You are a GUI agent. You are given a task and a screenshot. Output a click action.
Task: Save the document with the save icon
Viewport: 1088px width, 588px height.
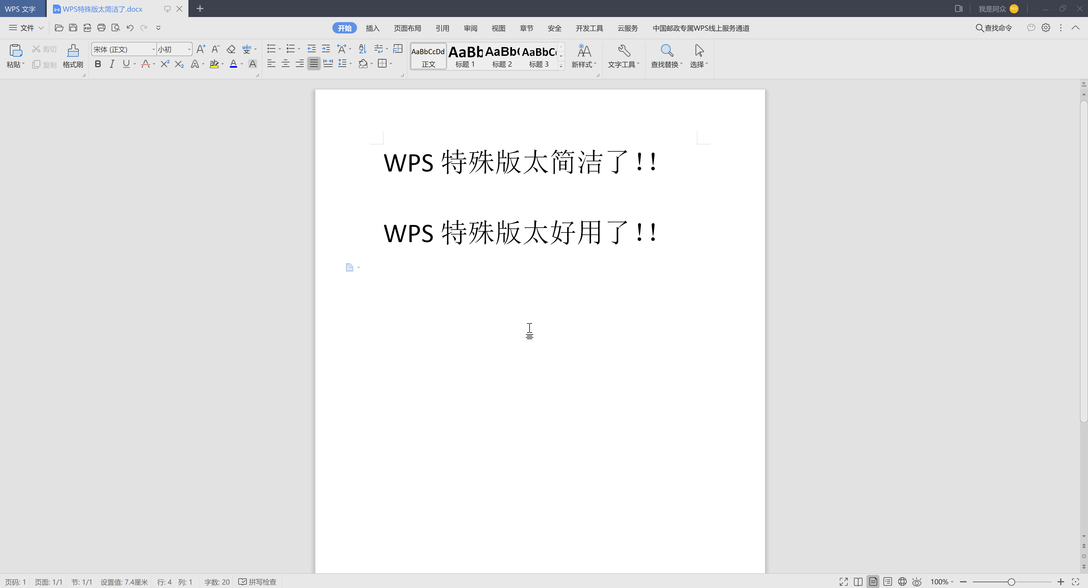pos(73,28)
